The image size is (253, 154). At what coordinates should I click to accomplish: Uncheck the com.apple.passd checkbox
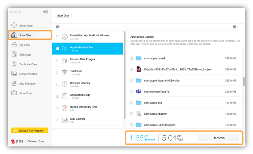(132, 58)
